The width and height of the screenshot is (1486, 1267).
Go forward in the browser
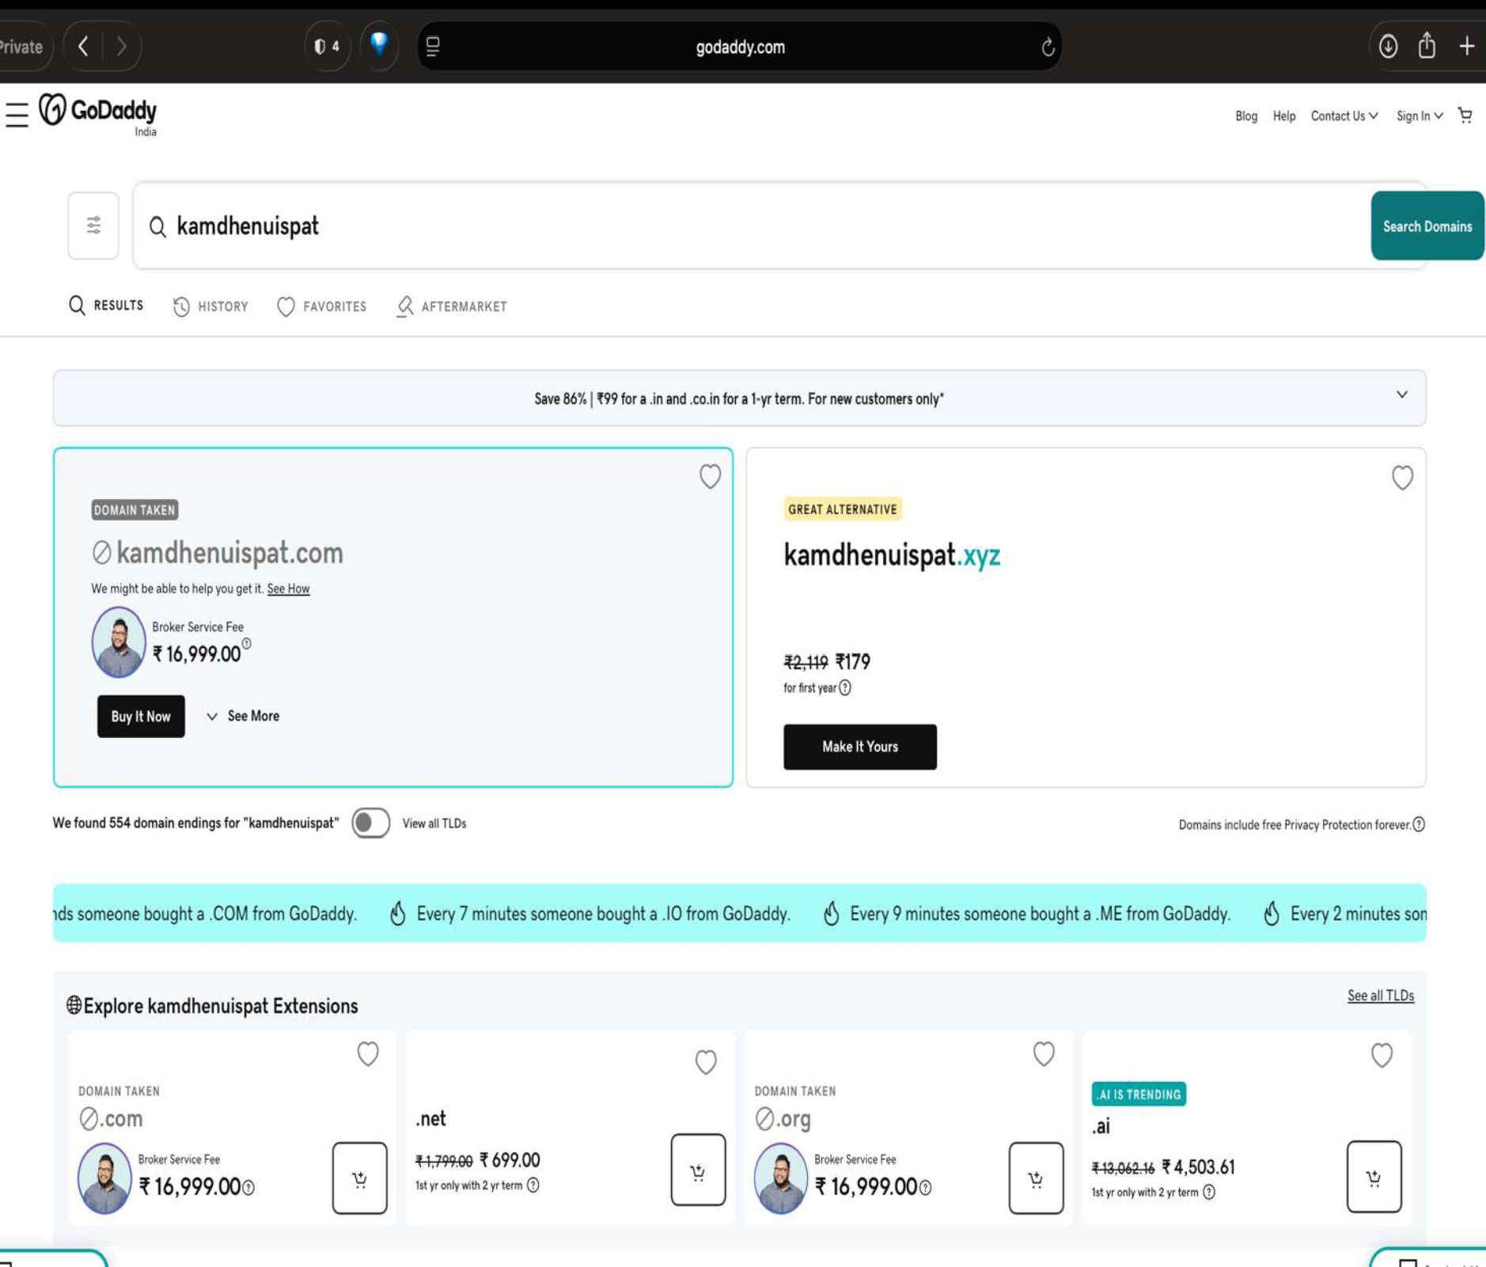pyautogui.click(x=121, y=47)
